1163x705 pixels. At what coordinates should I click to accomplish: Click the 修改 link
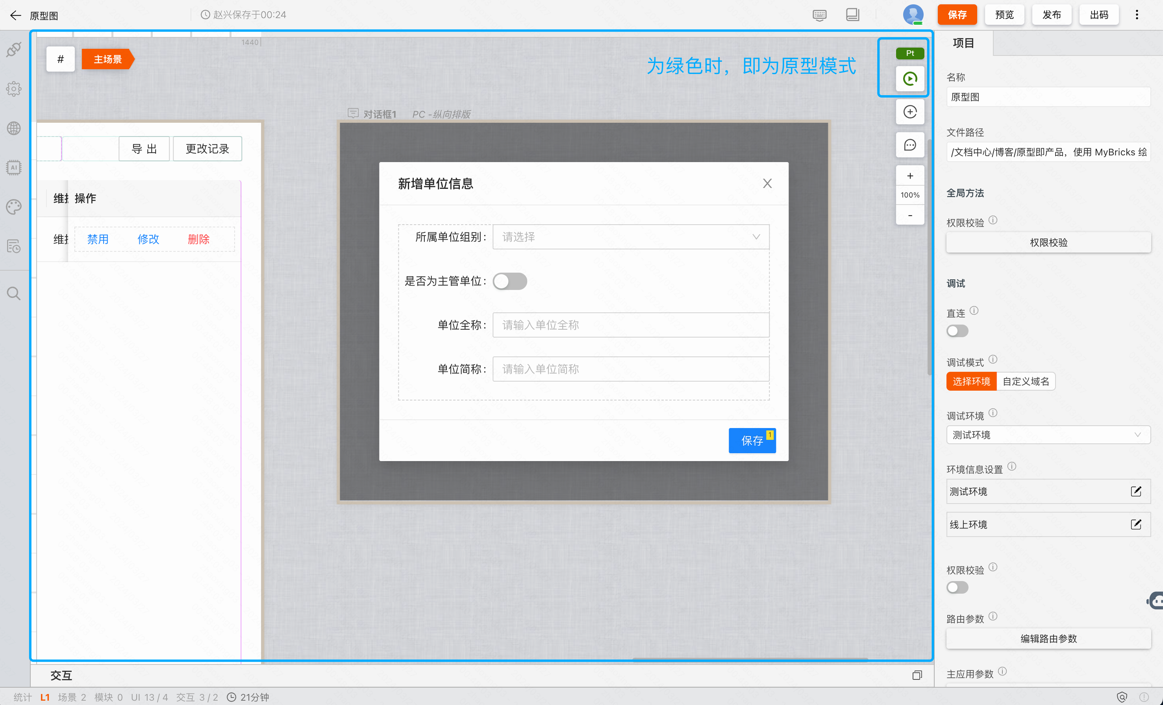(148, 239)
